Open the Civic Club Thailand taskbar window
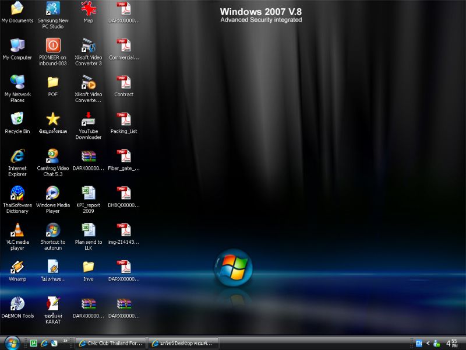This screenshot has height=350, width=466. (111, 343)
